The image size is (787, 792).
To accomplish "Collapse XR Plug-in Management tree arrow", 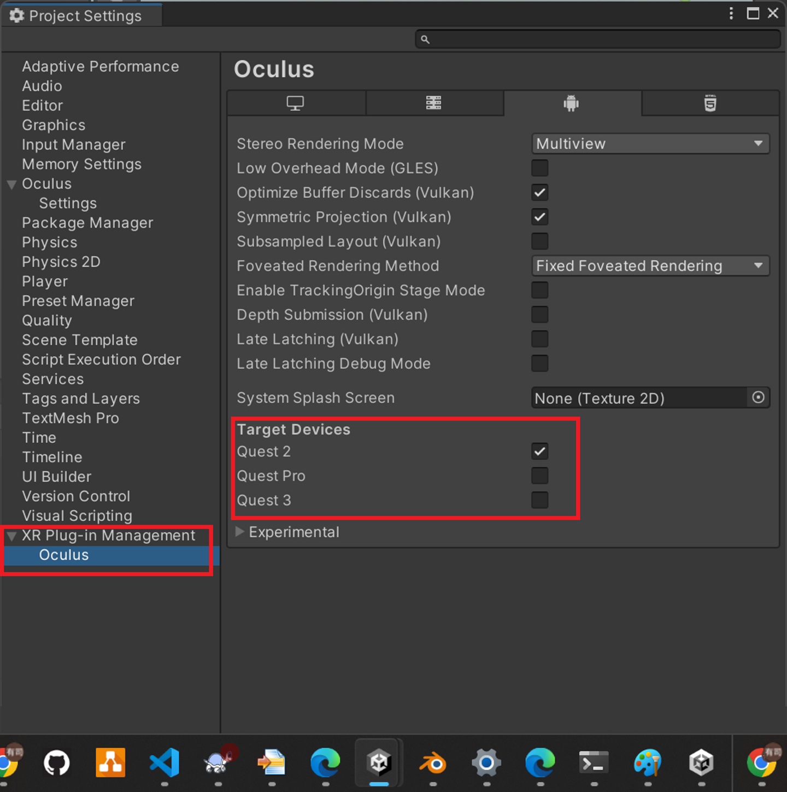I will (x=11, y=536).
